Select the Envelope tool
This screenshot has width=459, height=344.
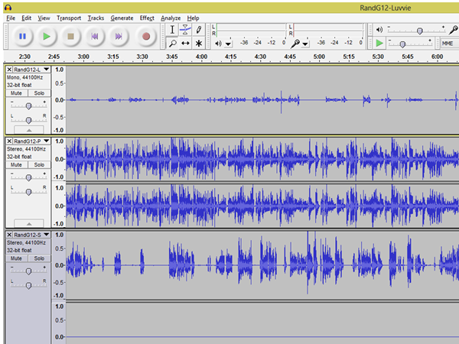pos(185,30)
